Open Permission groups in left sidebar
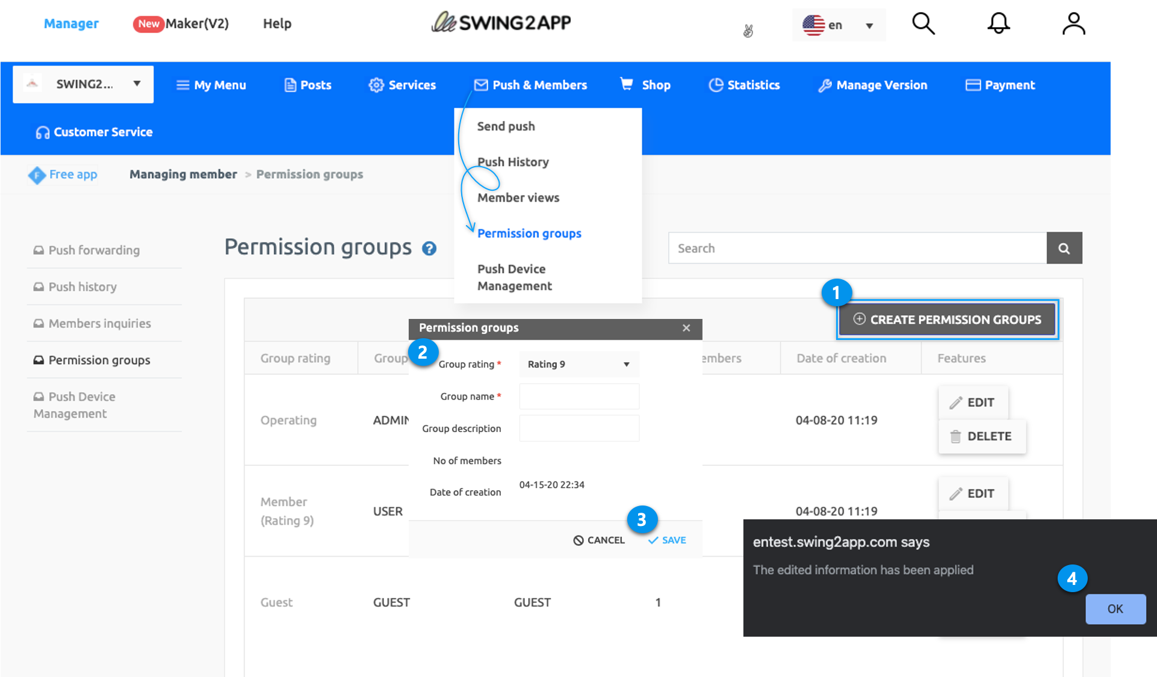This screenshot has width=1157, height=677. tap(92, 360)
